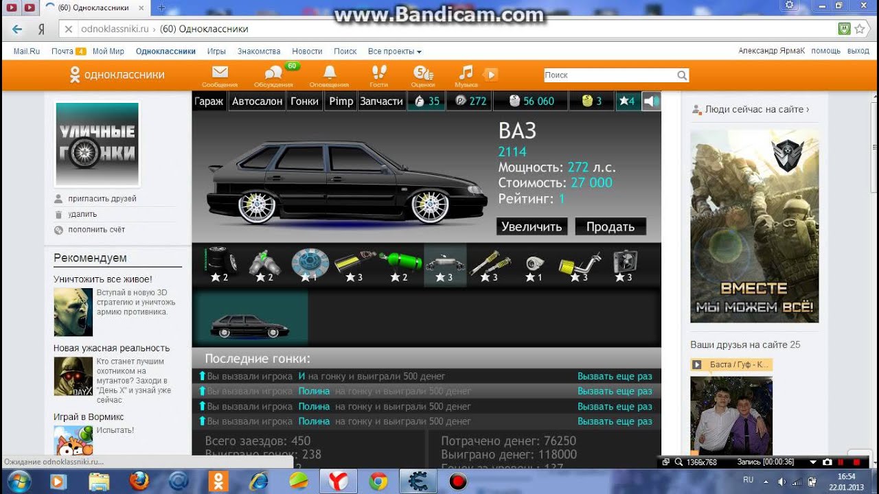879x494 pixels.
Task: Expand Люди сейчас на сайте
Action: click(757, 109)
